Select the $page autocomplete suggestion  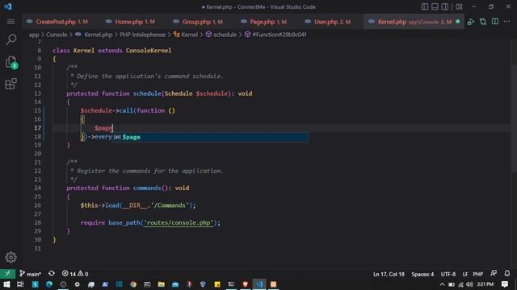pos(210,137)
